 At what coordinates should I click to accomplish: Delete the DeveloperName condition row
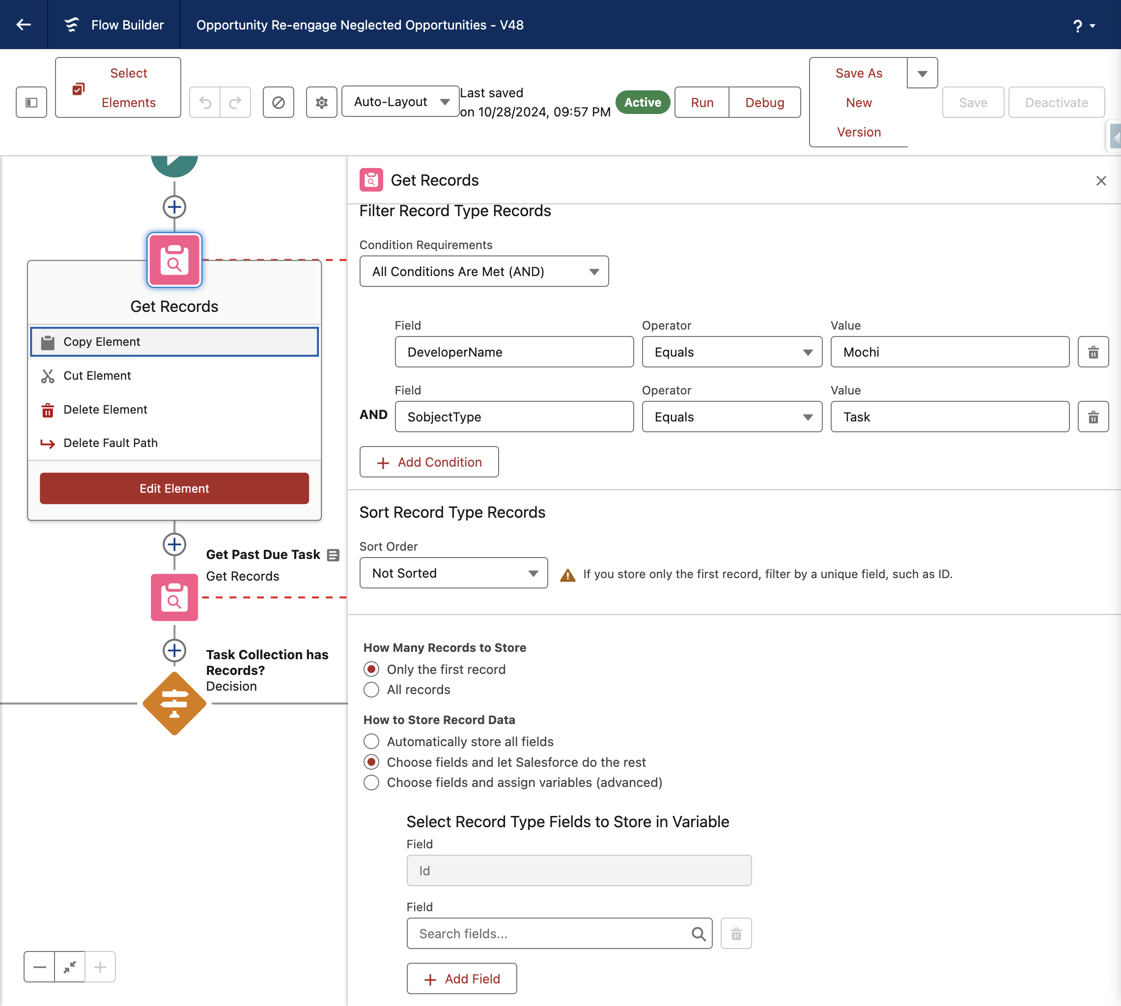[x=1093, y=352]
